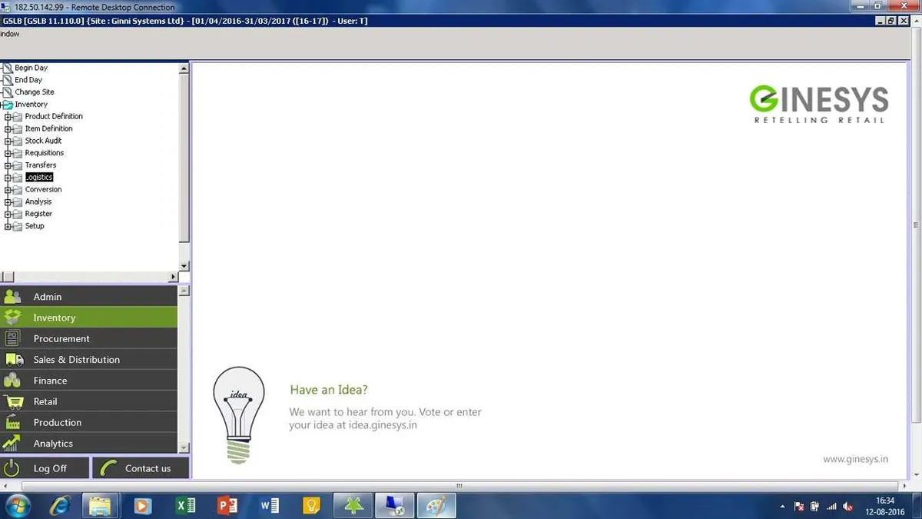Switch to Paint on the taskbar
Image resolution: width=922 pixels, height=519 pixels.
(x=436, y=506)
